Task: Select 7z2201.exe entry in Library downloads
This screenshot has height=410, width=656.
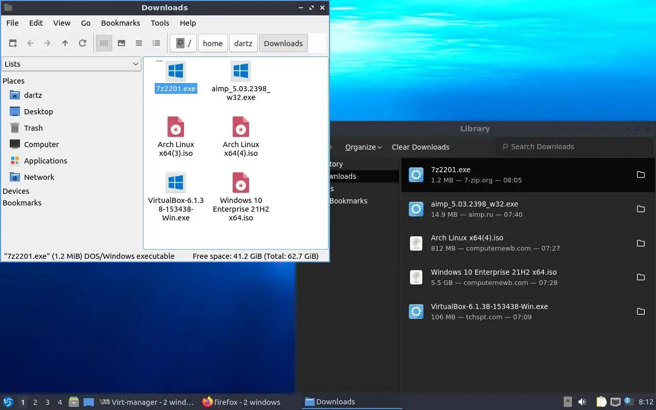Action: [x=527, y=175]
